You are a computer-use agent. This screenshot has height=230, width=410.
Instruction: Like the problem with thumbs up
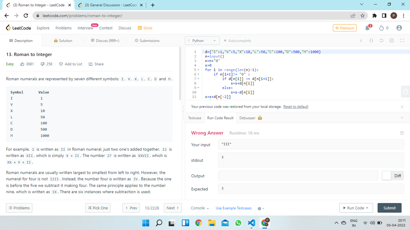pyautogui.click(x=22, y=64)
